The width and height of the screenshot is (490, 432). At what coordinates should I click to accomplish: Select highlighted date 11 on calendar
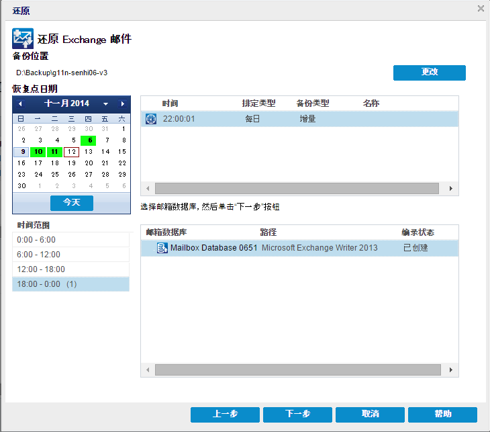point(54,152)
